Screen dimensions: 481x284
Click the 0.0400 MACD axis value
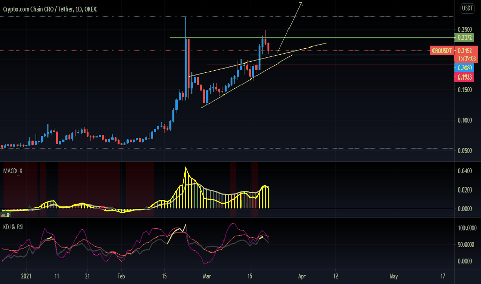tap(464, 171)
